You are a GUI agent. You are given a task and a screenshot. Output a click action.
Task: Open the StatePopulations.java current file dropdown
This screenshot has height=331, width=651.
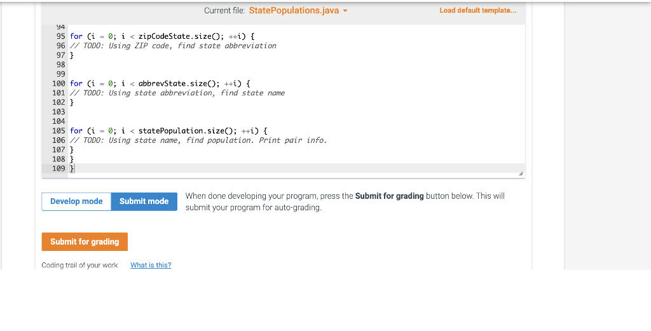pyautogui.click(x=298, y=10)
